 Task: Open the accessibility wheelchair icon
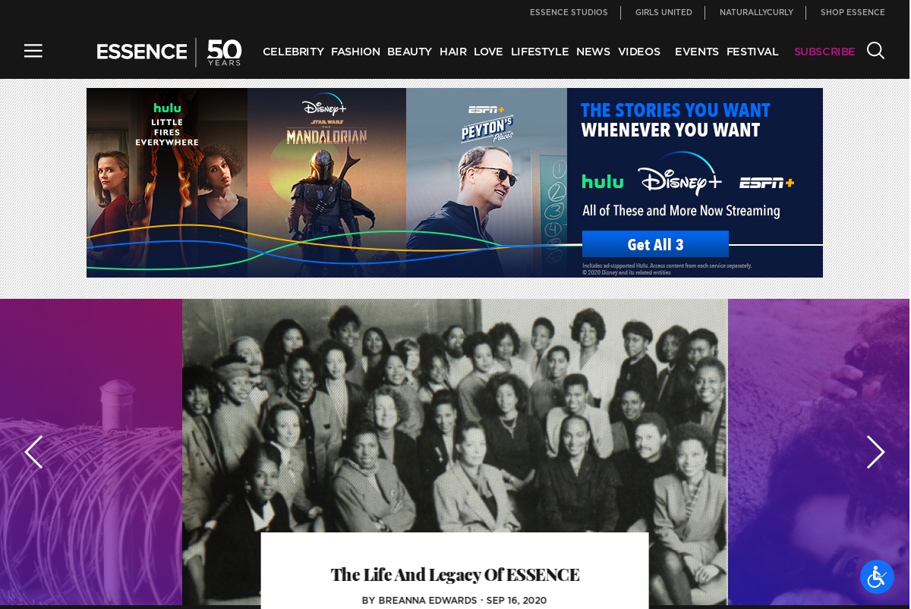(877, 577)
